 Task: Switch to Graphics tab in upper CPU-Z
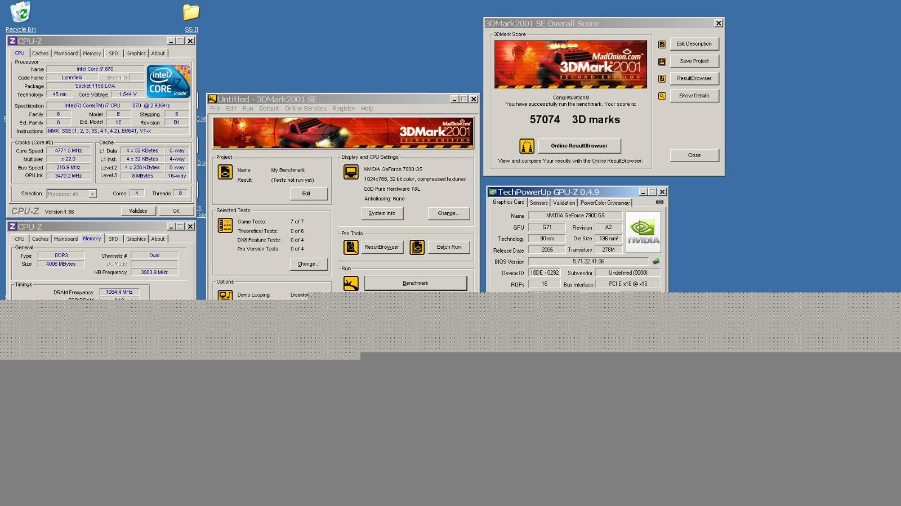(136, 53)
